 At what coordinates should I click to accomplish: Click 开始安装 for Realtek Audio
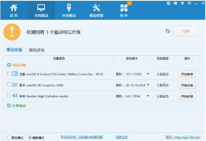point(187,97)
